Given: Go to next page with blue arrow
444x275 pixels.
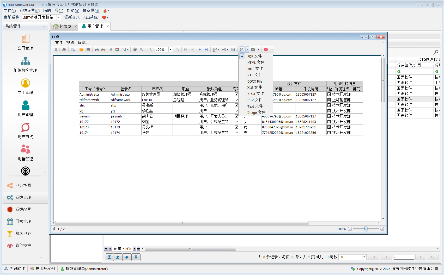Looking at the screenshot, I should point(199,49).
